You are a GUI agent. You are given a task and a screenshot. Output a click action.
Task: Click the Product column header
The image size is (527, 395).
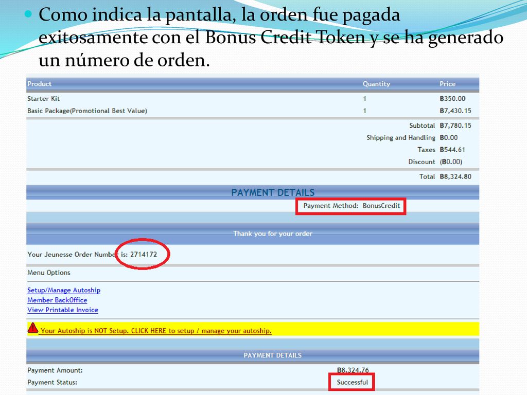39,84
